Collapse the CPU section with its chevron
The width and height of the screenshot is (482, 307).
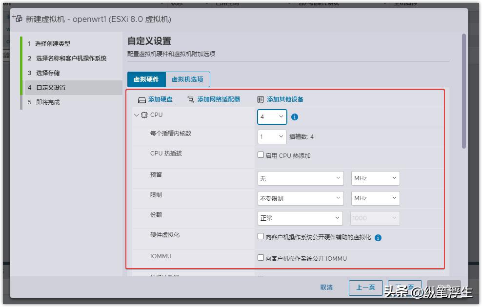point(136,115)
